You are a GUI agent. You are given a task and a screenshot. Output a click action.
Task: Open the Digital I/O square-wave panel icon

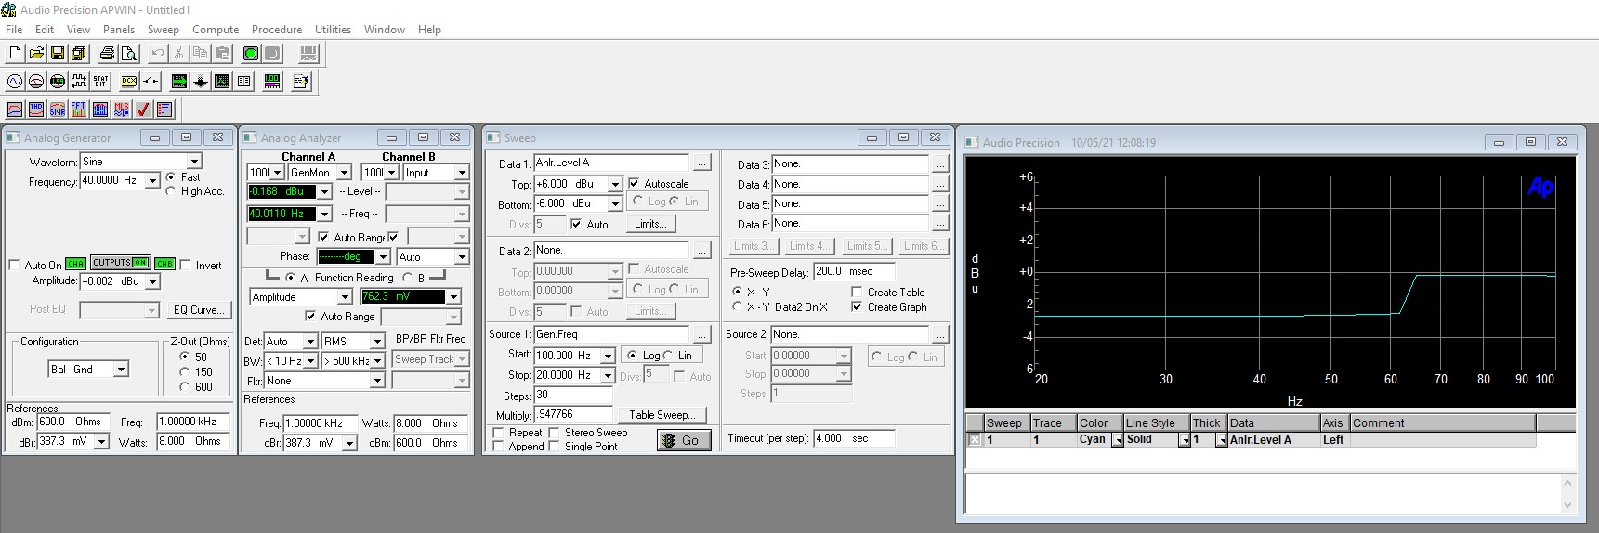tap(79, 82)
